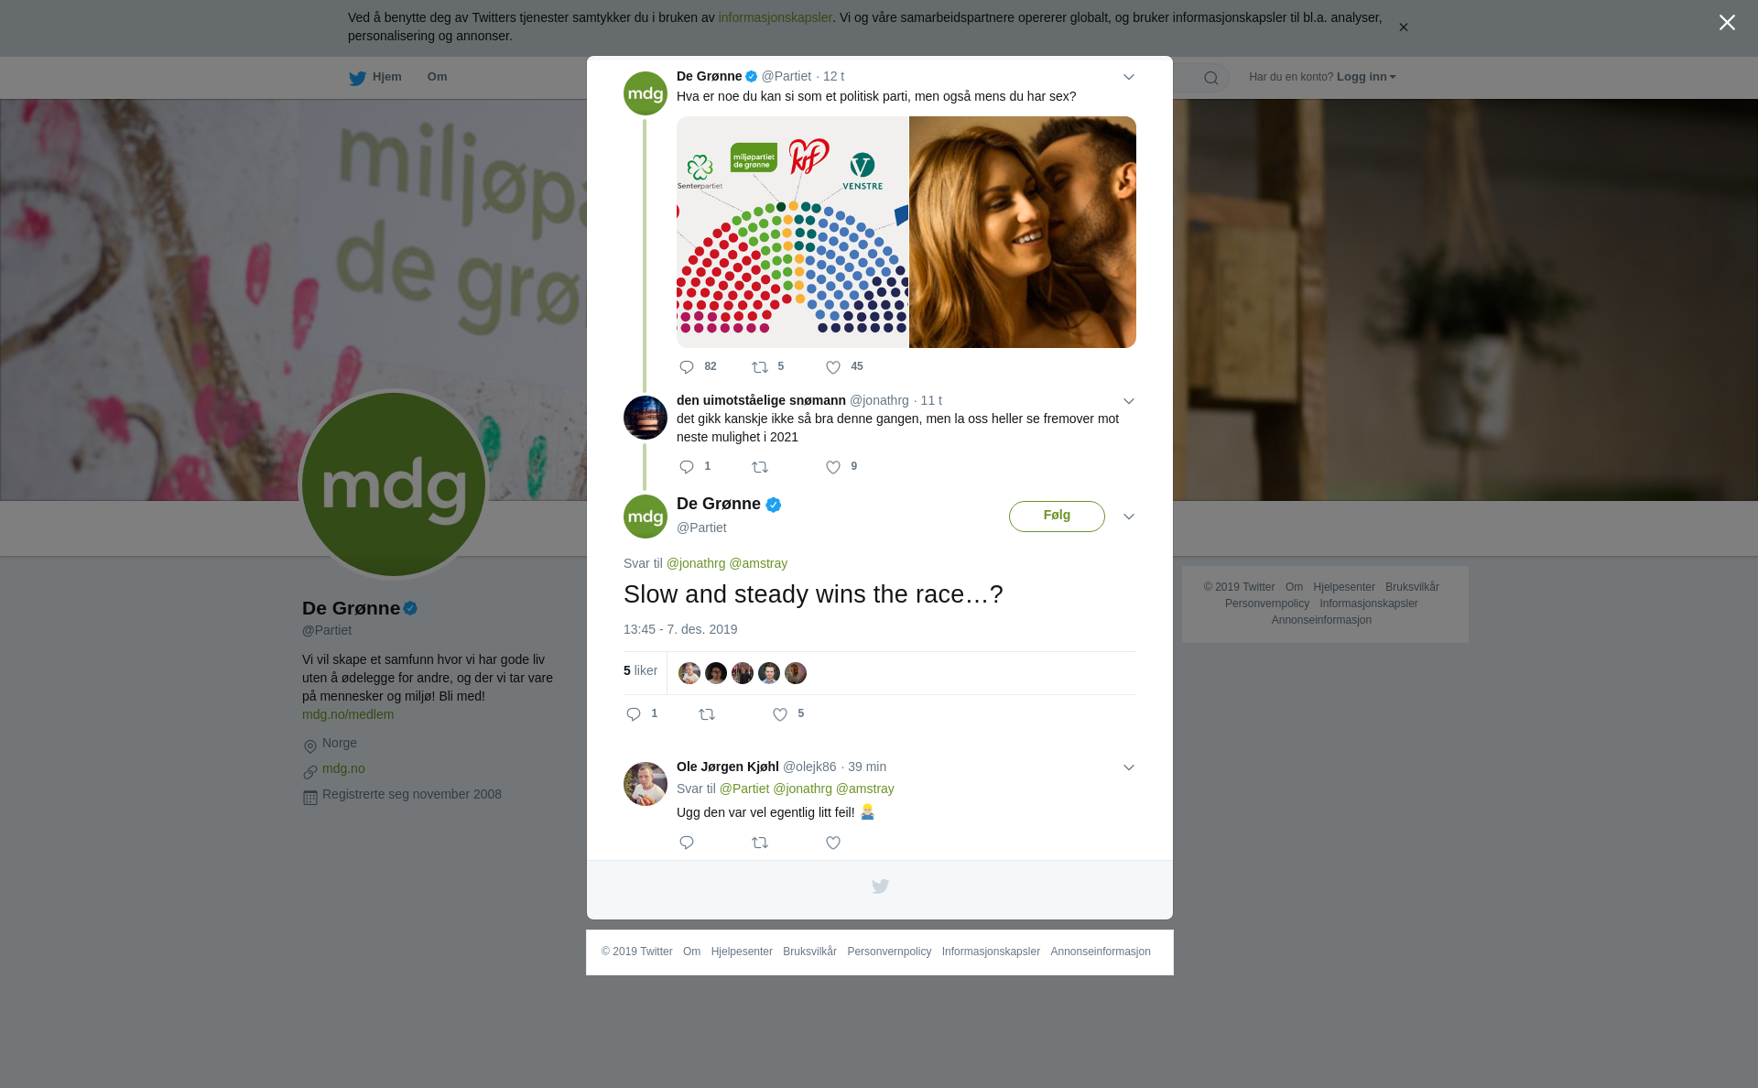Screen dimensions: 1758x1088
Task: Expand options next to the Følg button
Action: [x=1129, y=517]
